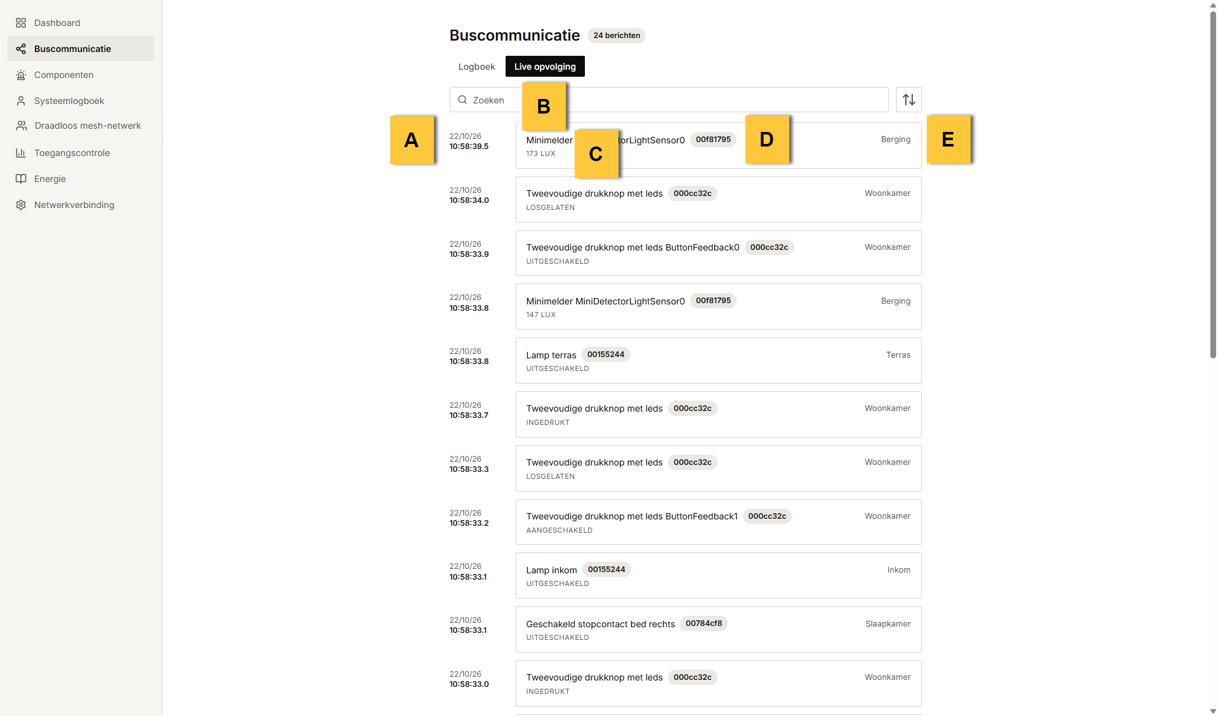
Task: Click the timestamp 10:58:33.0
Action: (x=469, y=684)
